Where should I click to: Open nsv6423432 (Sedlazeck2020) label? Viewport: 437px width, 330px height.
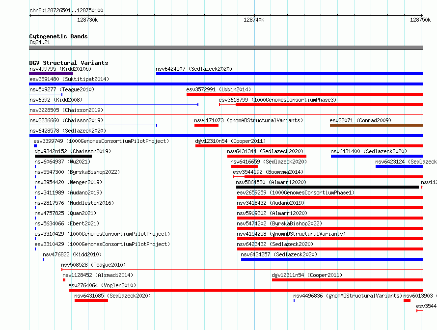coord(275,244)
